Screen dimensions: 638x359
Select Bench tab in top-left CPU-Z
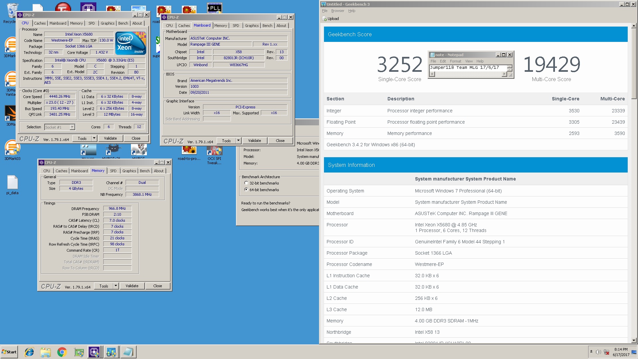tap(123, 23)
